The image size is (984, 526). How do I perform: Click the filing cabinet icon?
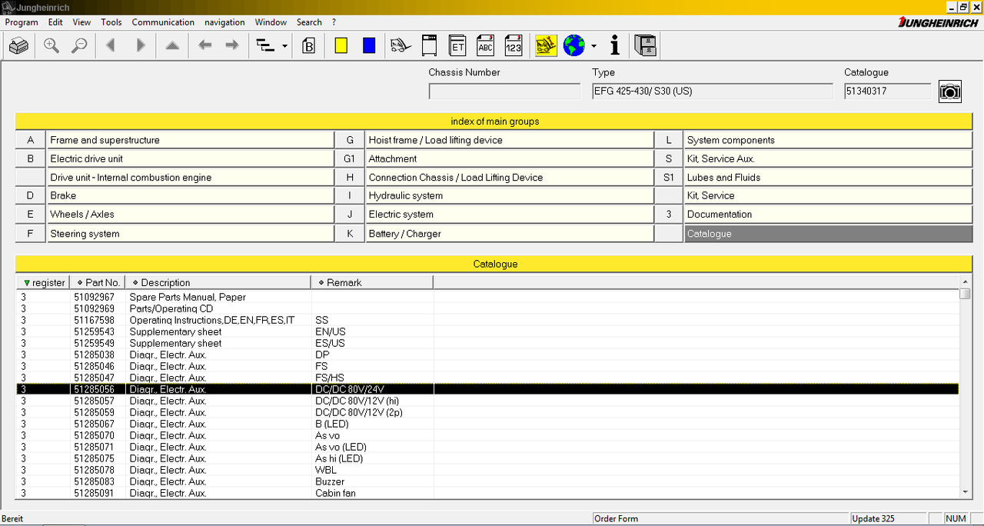(x=646, y=46)
